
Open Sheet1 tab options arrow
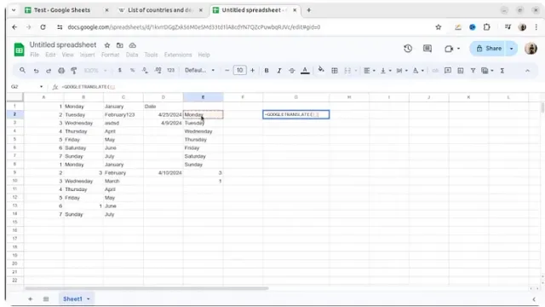coord(89,298)
